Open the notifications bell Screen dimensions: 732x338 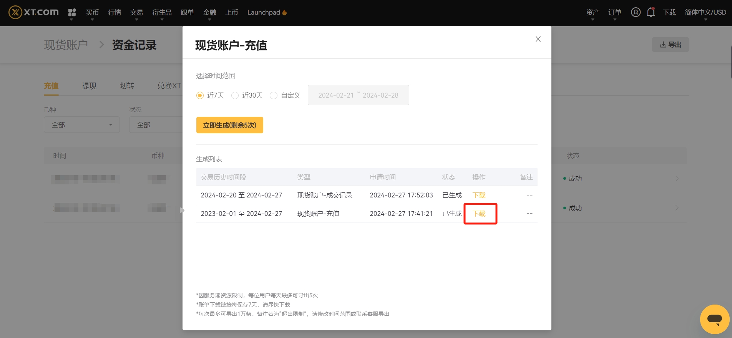pyautogui.click(x=651, y=12)
